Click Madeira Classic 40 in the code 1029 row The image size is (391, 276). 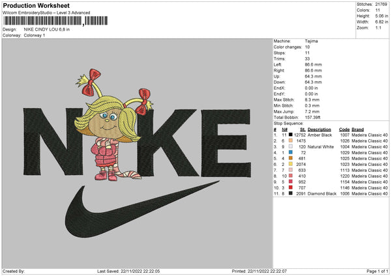point(369,153)
